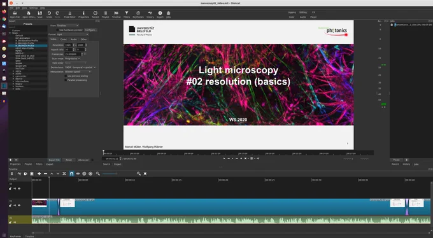Open the Deinterlacer YADIF dropdown
Image resolution: width=433 pixels, height=238 pixels.
click(80, 67)
